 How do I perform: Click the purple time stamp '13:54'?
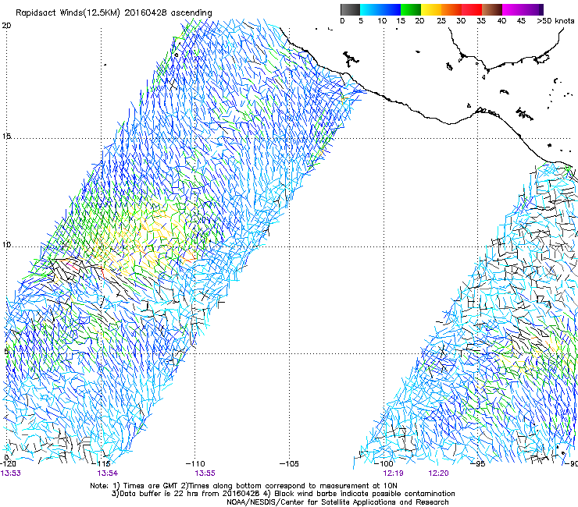point(108,473)
